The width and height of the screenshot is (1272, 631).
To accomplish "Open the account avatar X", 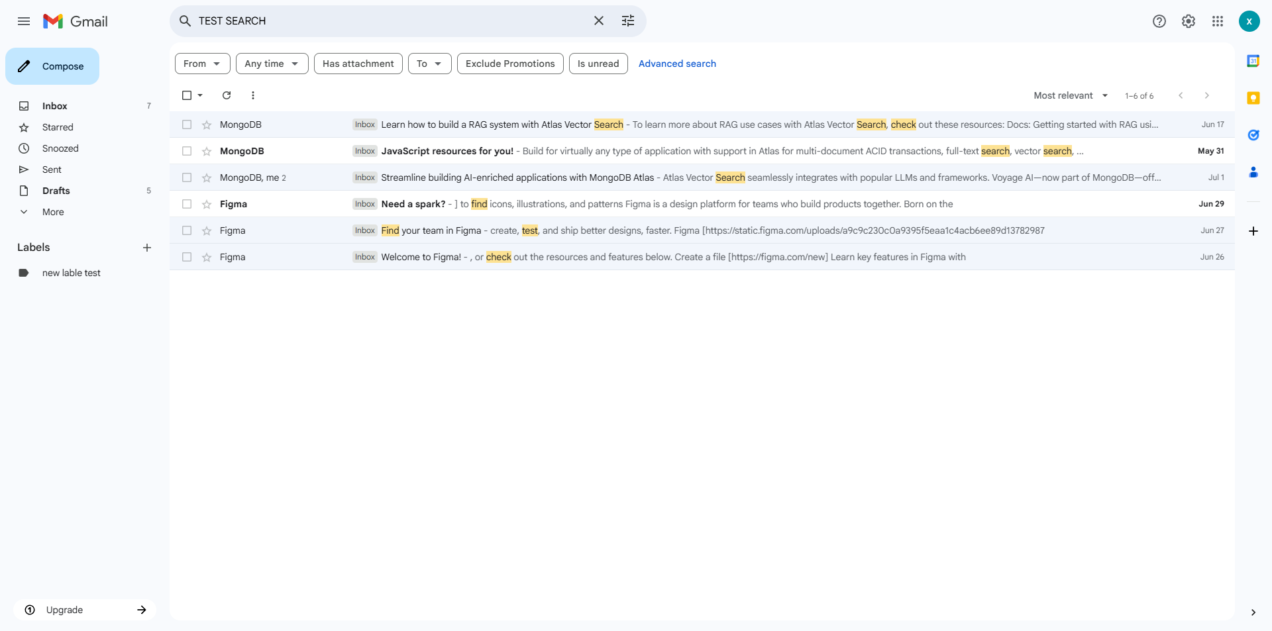I will (1249, 21).
